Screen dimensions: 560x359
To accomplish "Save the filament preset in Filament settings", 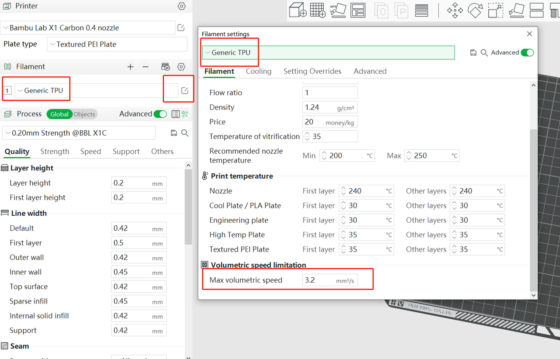I will point(473,52).
